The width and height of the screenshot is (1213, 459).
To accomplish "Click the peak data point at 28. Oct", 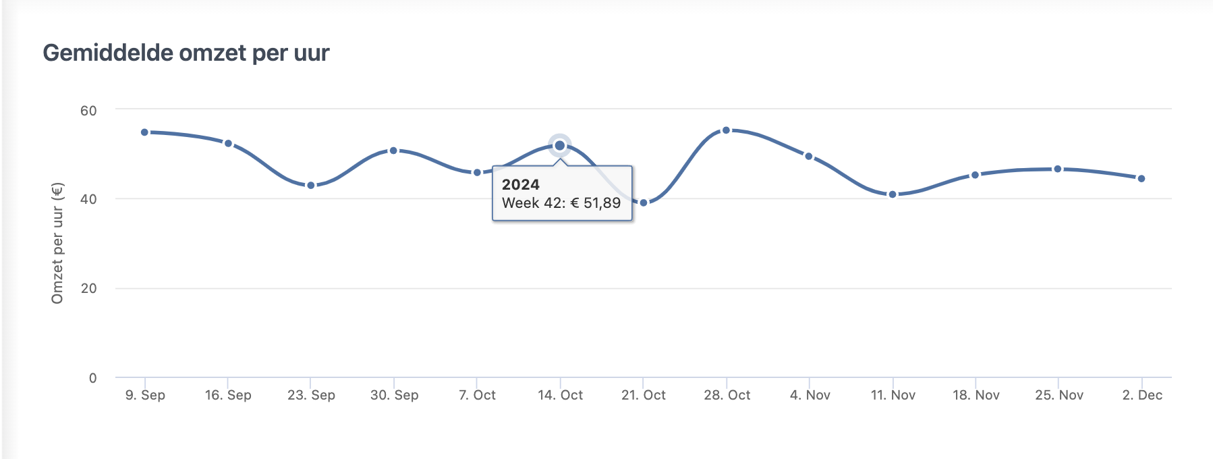I will [726, 130].
